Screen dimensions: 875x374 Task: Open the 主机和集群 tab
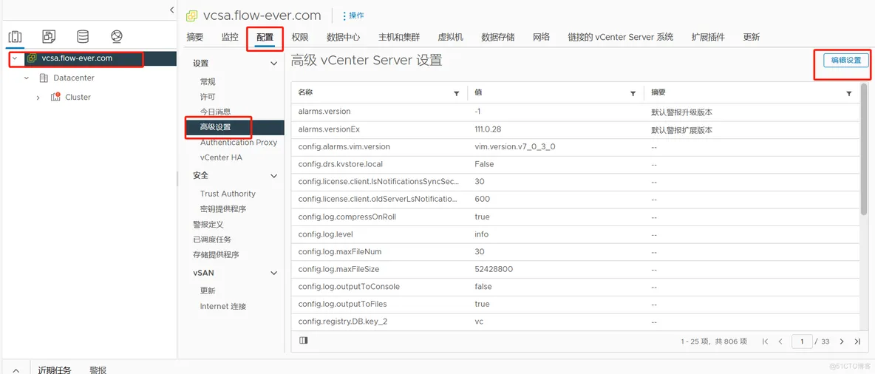coord(399,38)
